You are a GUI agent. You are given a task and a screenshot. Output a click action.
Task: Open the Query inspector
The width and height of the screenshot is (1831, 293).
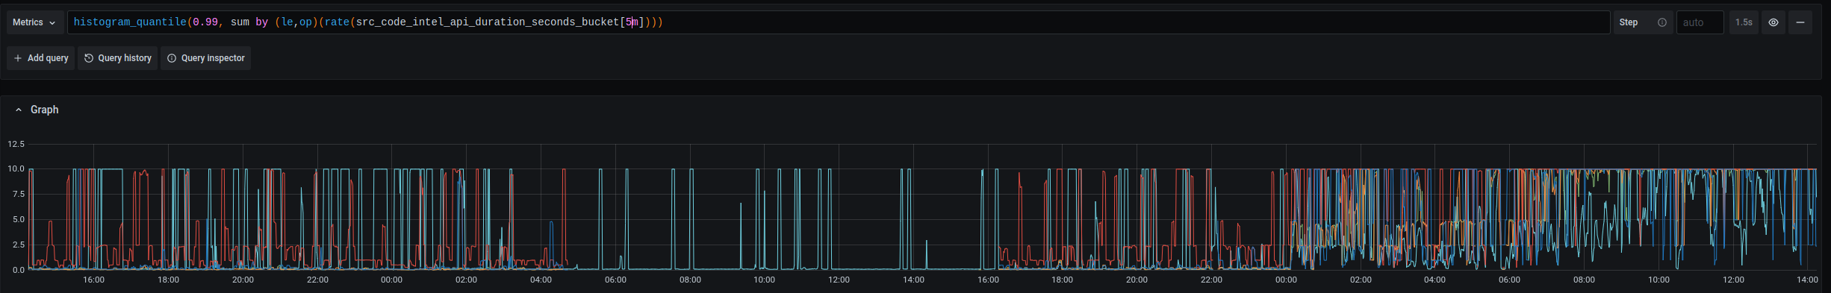pos(205,58)
